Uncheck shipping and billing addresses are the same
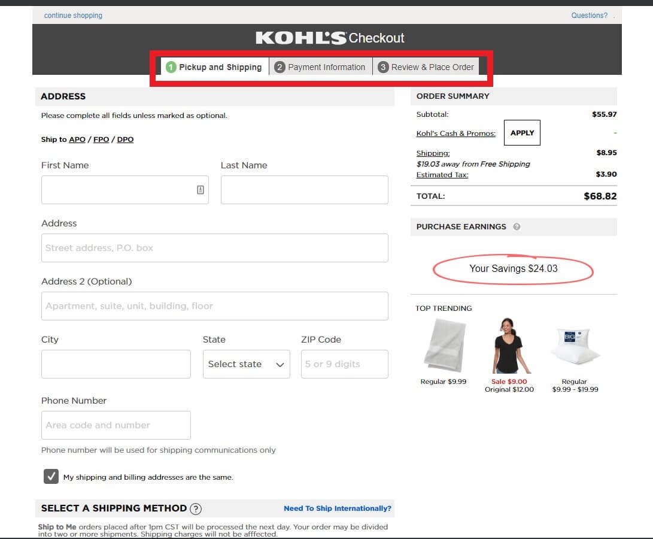This screenshot has width=653, height=539. click(51, 476)
